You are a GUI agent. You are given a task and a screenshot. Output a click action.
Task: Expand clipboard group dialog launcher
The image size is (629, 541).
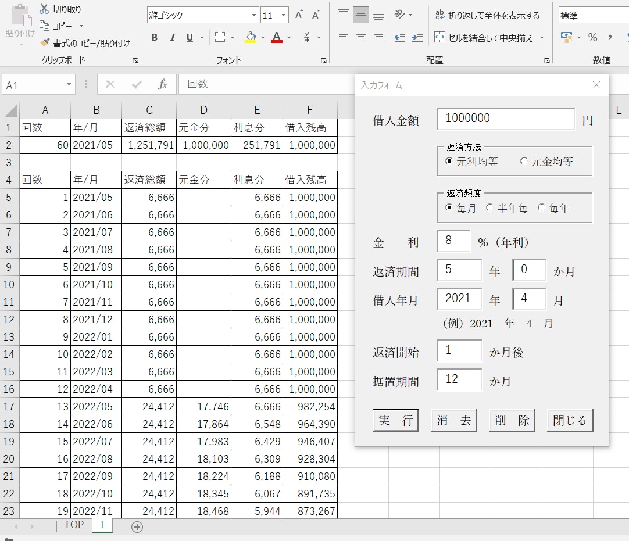pos(135,60)
